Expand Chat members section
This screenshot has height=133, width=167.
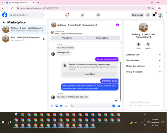point(143,61)
